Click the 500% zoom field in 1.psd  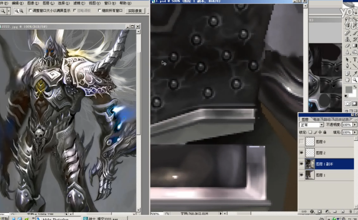(156, 214)
